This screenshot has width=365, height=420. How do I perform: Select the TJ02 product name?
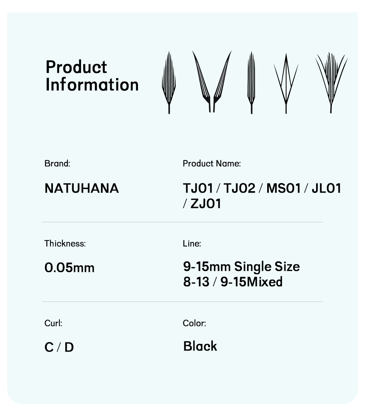click(x=239, y=188)
